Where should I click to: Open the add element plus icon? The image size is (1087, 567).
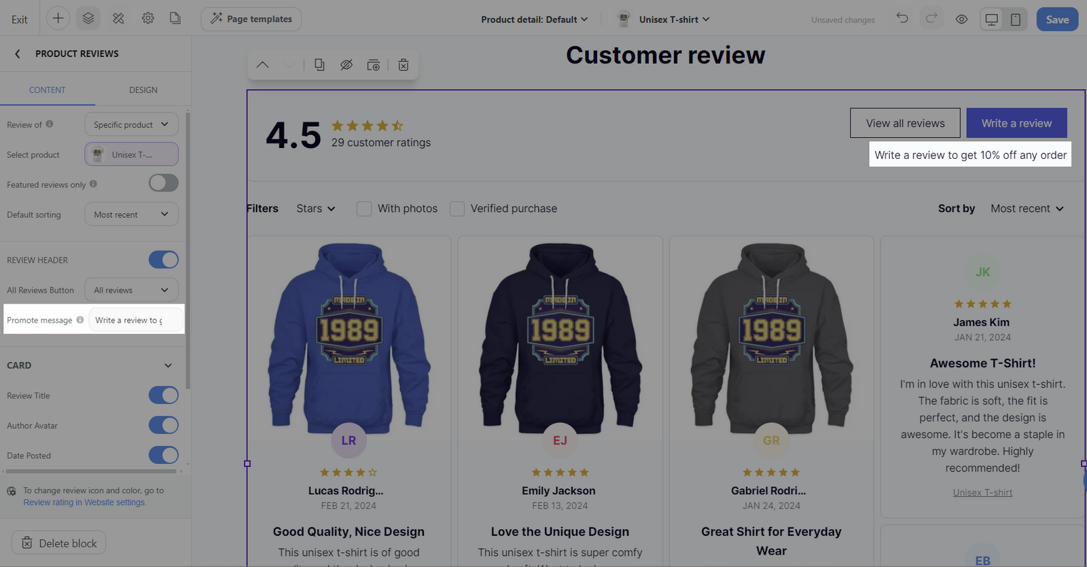[58, 18]
